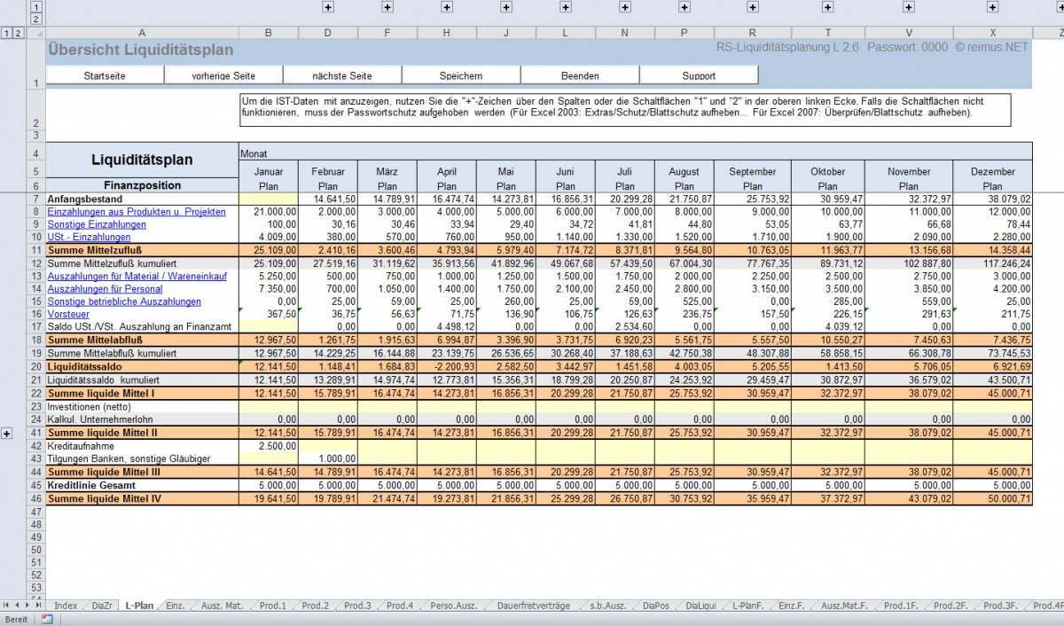Viewport: 1064px width, 626px height.
Task: Expand the hidden row group at row 41
Action: click(x=7, y=433)
